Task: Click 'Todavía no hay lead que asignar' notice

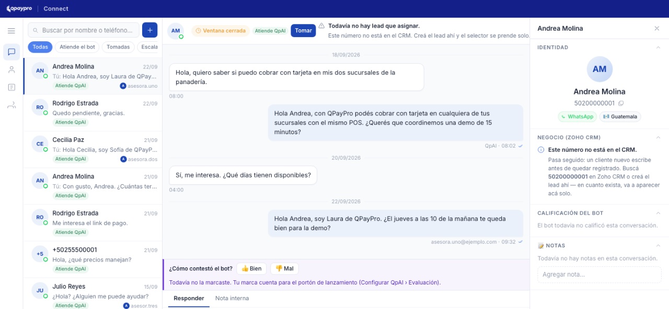Action: [x=374, y=26]
